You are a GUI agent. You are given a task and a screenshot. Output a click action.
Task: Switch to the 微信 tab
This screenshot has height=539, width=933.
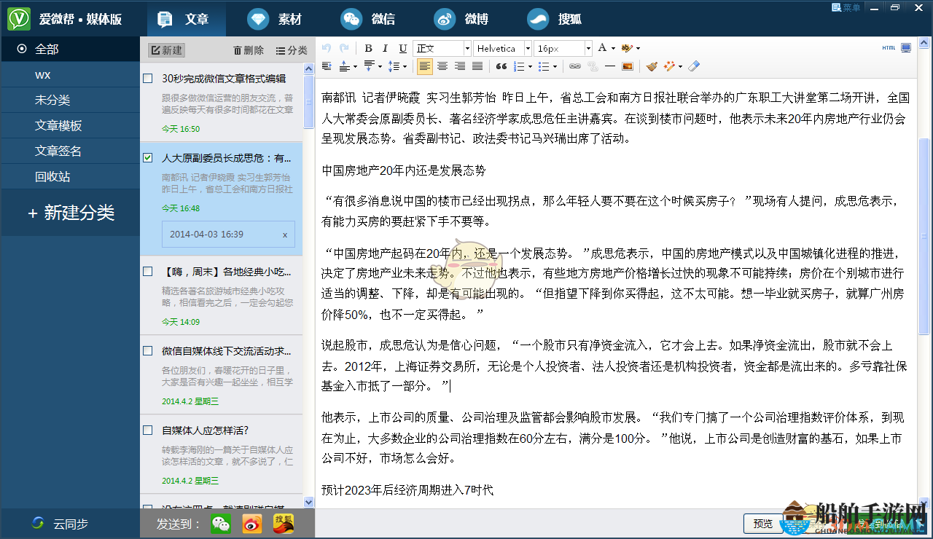pos(368,19)
